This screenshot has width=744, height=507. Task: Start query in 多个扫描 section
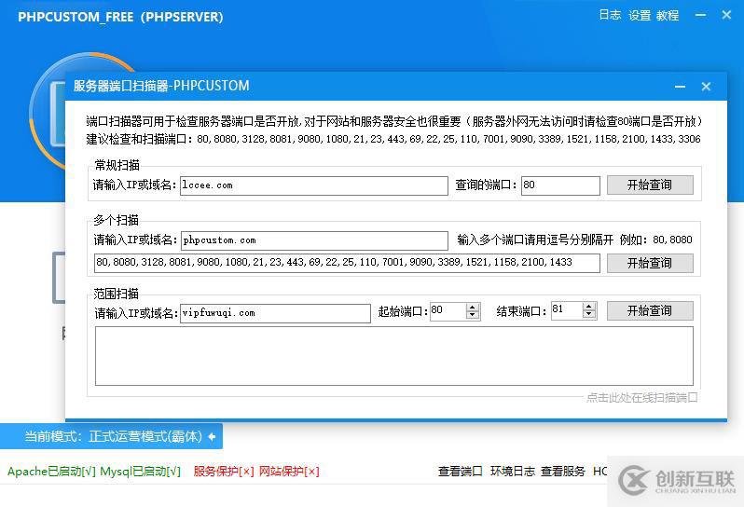point(650,263)
